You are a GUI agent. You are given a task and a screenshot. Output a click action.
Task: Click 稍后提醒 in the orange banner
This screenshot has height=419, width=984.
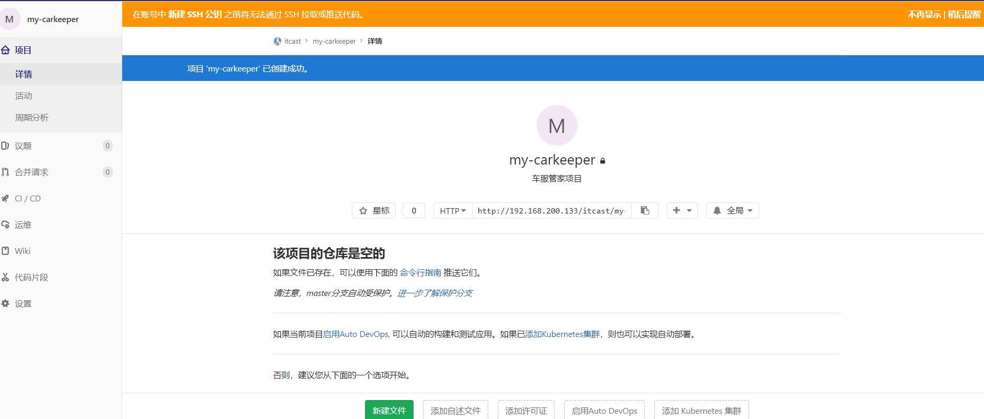[x=964, y=14]
